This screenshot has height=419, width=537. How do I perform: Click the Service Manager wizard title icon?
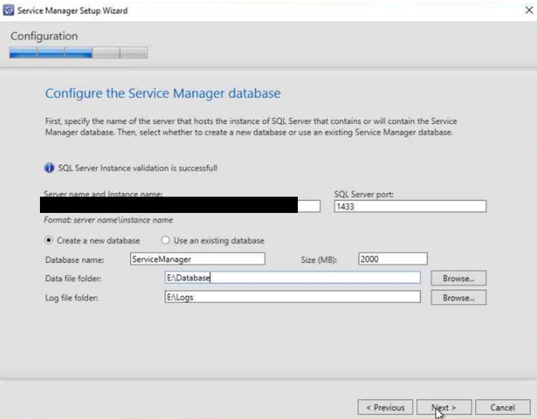[x=8, y=10]
